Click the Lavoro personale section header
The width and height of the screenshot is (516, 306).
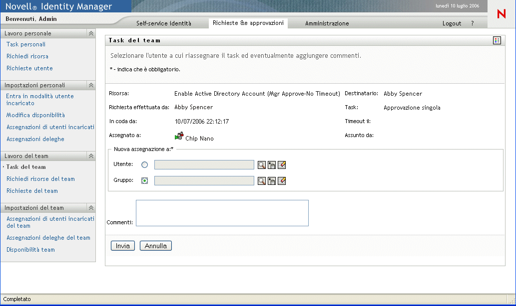point(48,33)
